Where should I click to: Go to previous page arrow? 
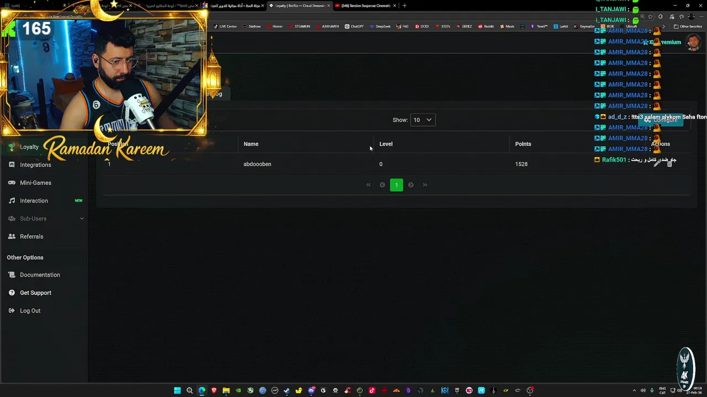click(382, 185)
